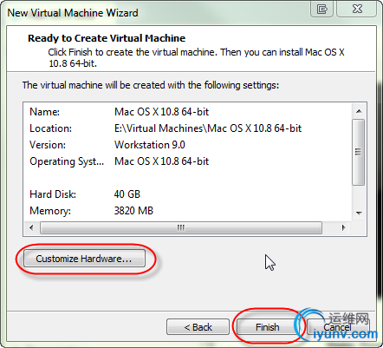Click the settings list down arrow
The height and width of the screenshot is (348, 383).
(x=359, y=213)
